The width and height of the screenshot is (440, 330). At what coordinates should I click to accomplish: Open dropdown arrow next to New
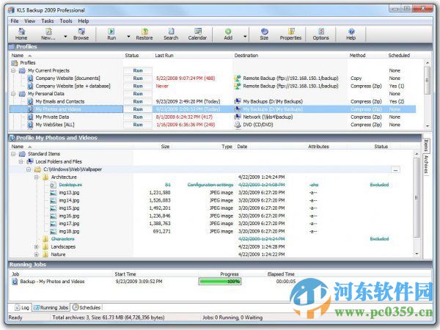click(65, 37)
